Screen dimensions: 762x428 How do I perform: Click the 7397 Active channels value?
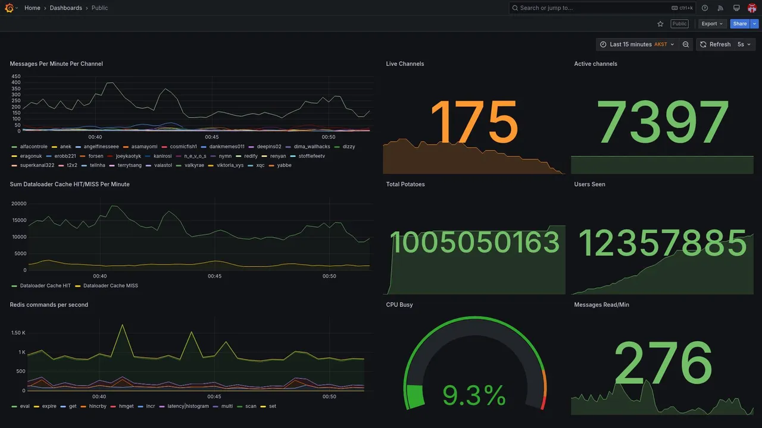point(663,122)
